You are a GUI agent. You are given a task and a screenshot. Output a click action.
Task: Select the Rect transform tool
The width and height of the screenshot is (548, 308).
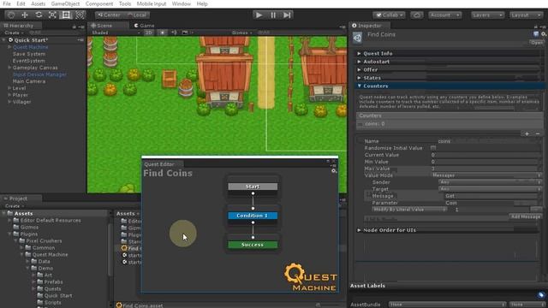tap(66, 15)
